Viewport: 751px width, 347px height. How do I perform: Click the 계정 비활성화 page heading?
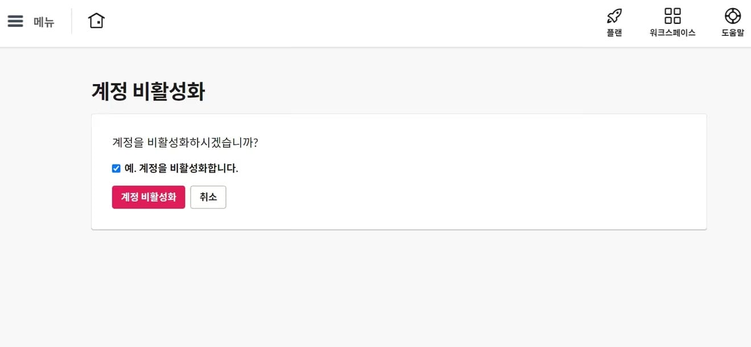pos(148,91)
